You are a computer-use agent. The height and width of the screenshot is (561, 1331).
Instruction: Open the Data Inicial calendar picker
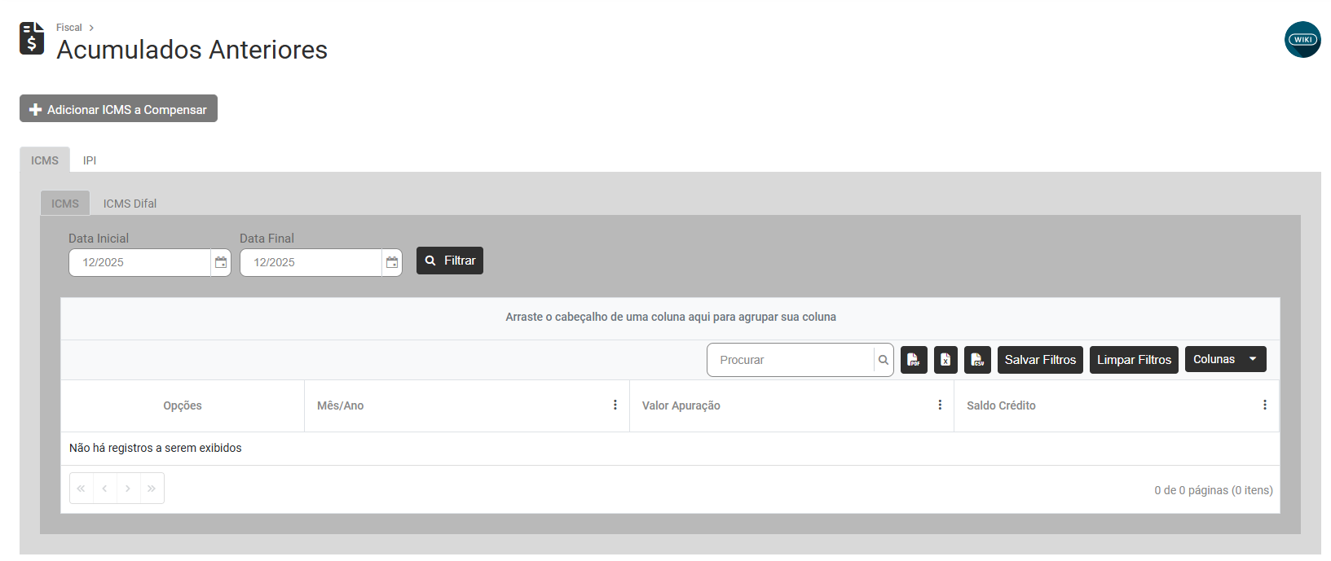pyautogui.click(x=221, y=262)
